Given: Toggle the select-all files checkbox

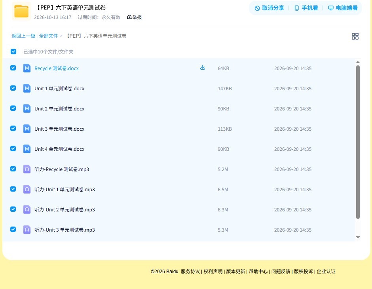Looking at the screenshot, I should pos(13,51).
